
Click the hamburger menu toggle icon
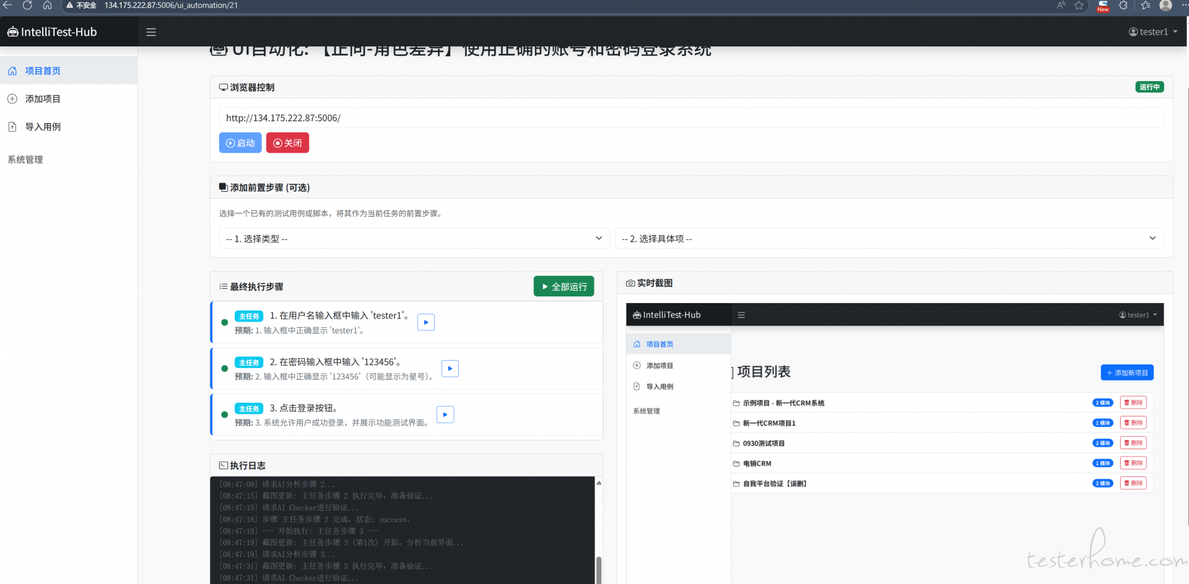click(150, 32)
